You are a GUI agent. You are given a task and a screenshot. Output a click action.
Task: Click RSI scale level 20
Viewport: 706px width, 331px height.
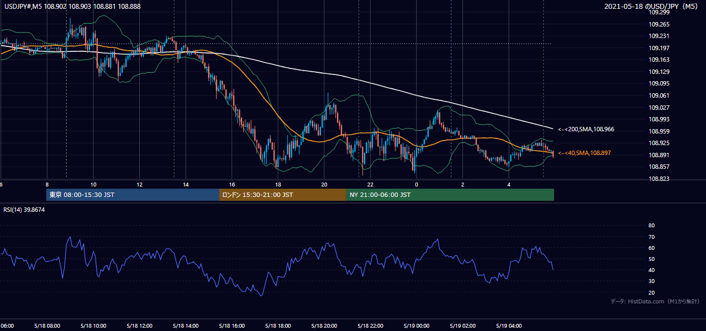pos(651,292)
